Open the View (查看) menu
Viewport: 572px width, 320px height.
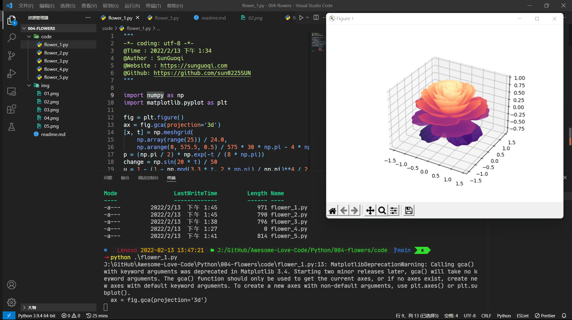tap(89, 6)
